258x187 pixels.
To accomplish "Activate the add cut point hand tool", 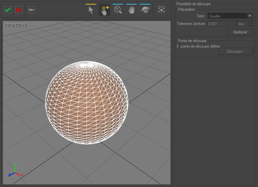I will click(x=104, y=10).
